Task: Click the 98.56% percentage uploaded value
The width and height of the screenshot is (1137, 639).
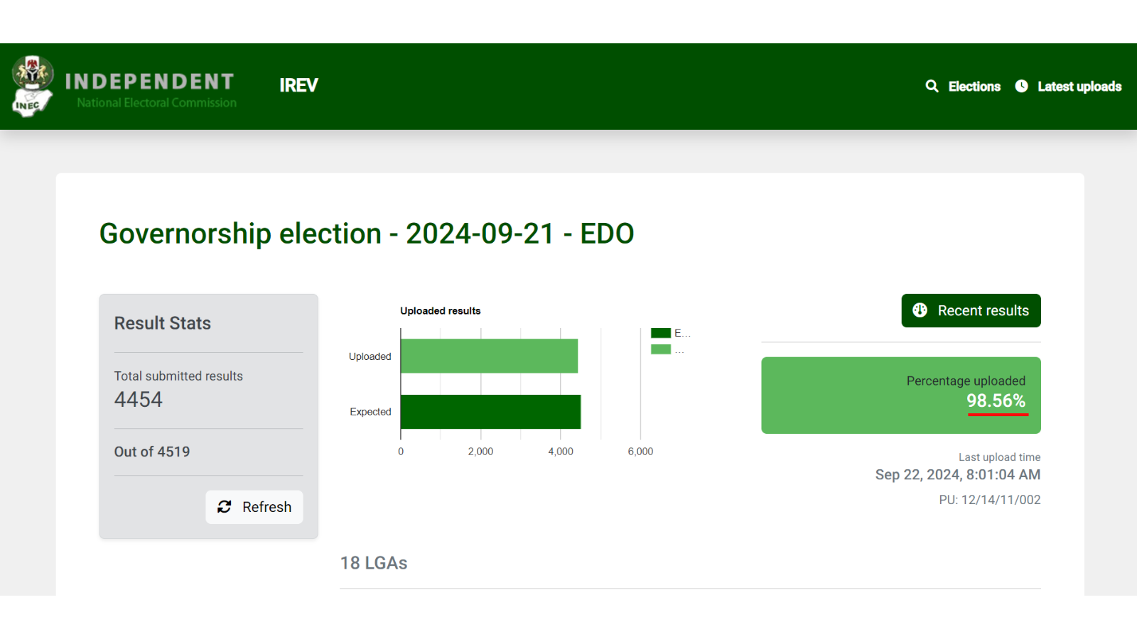Action: (996, 400)
